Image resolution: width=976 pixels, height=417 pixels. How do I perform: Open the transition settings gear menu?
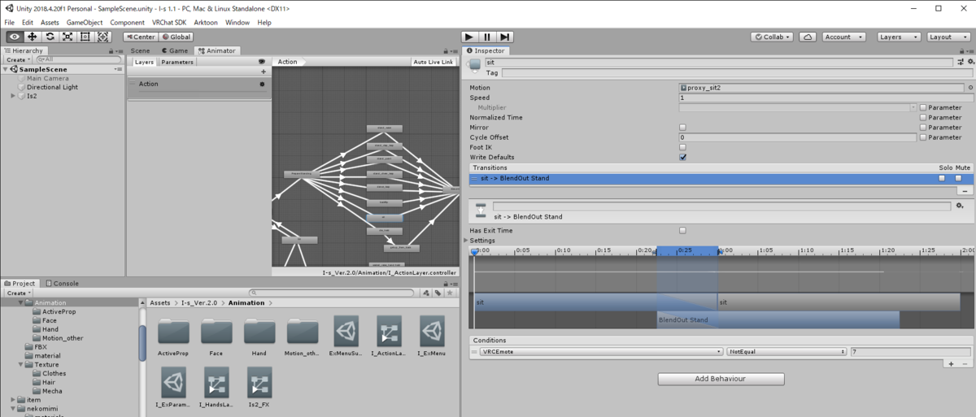click(961, 206)
